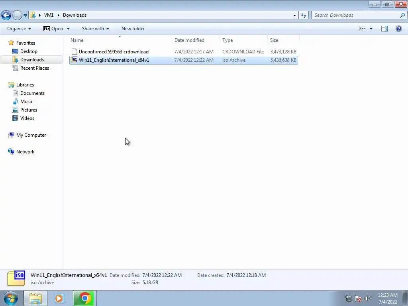Open My Computer in navigation pane

pos(31,135)
